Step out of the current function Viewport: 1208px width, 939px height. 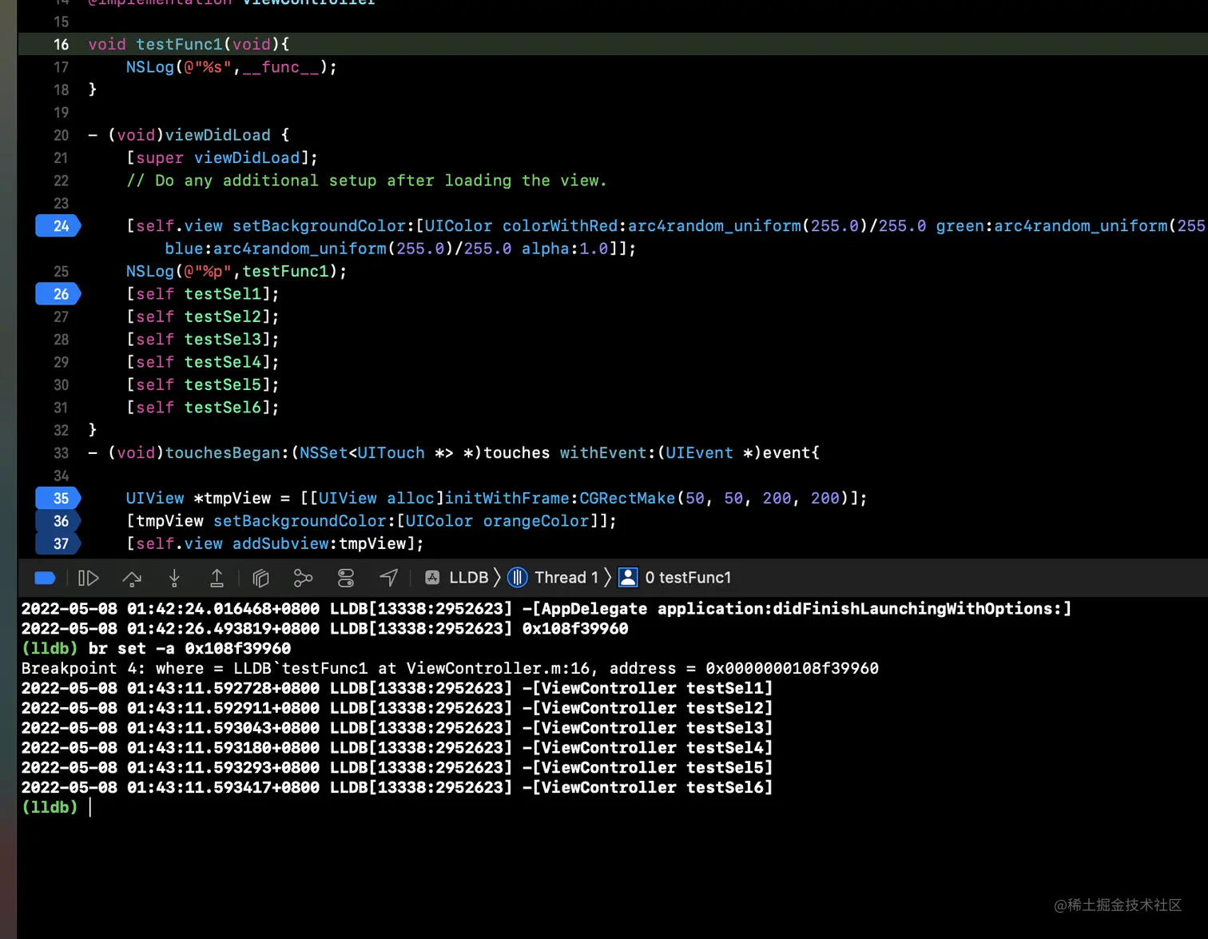tap(217, 578)
